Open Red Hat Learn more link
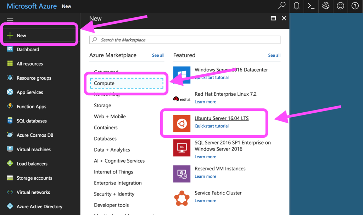This screenshot has width=363, height=215. [205, 102]
